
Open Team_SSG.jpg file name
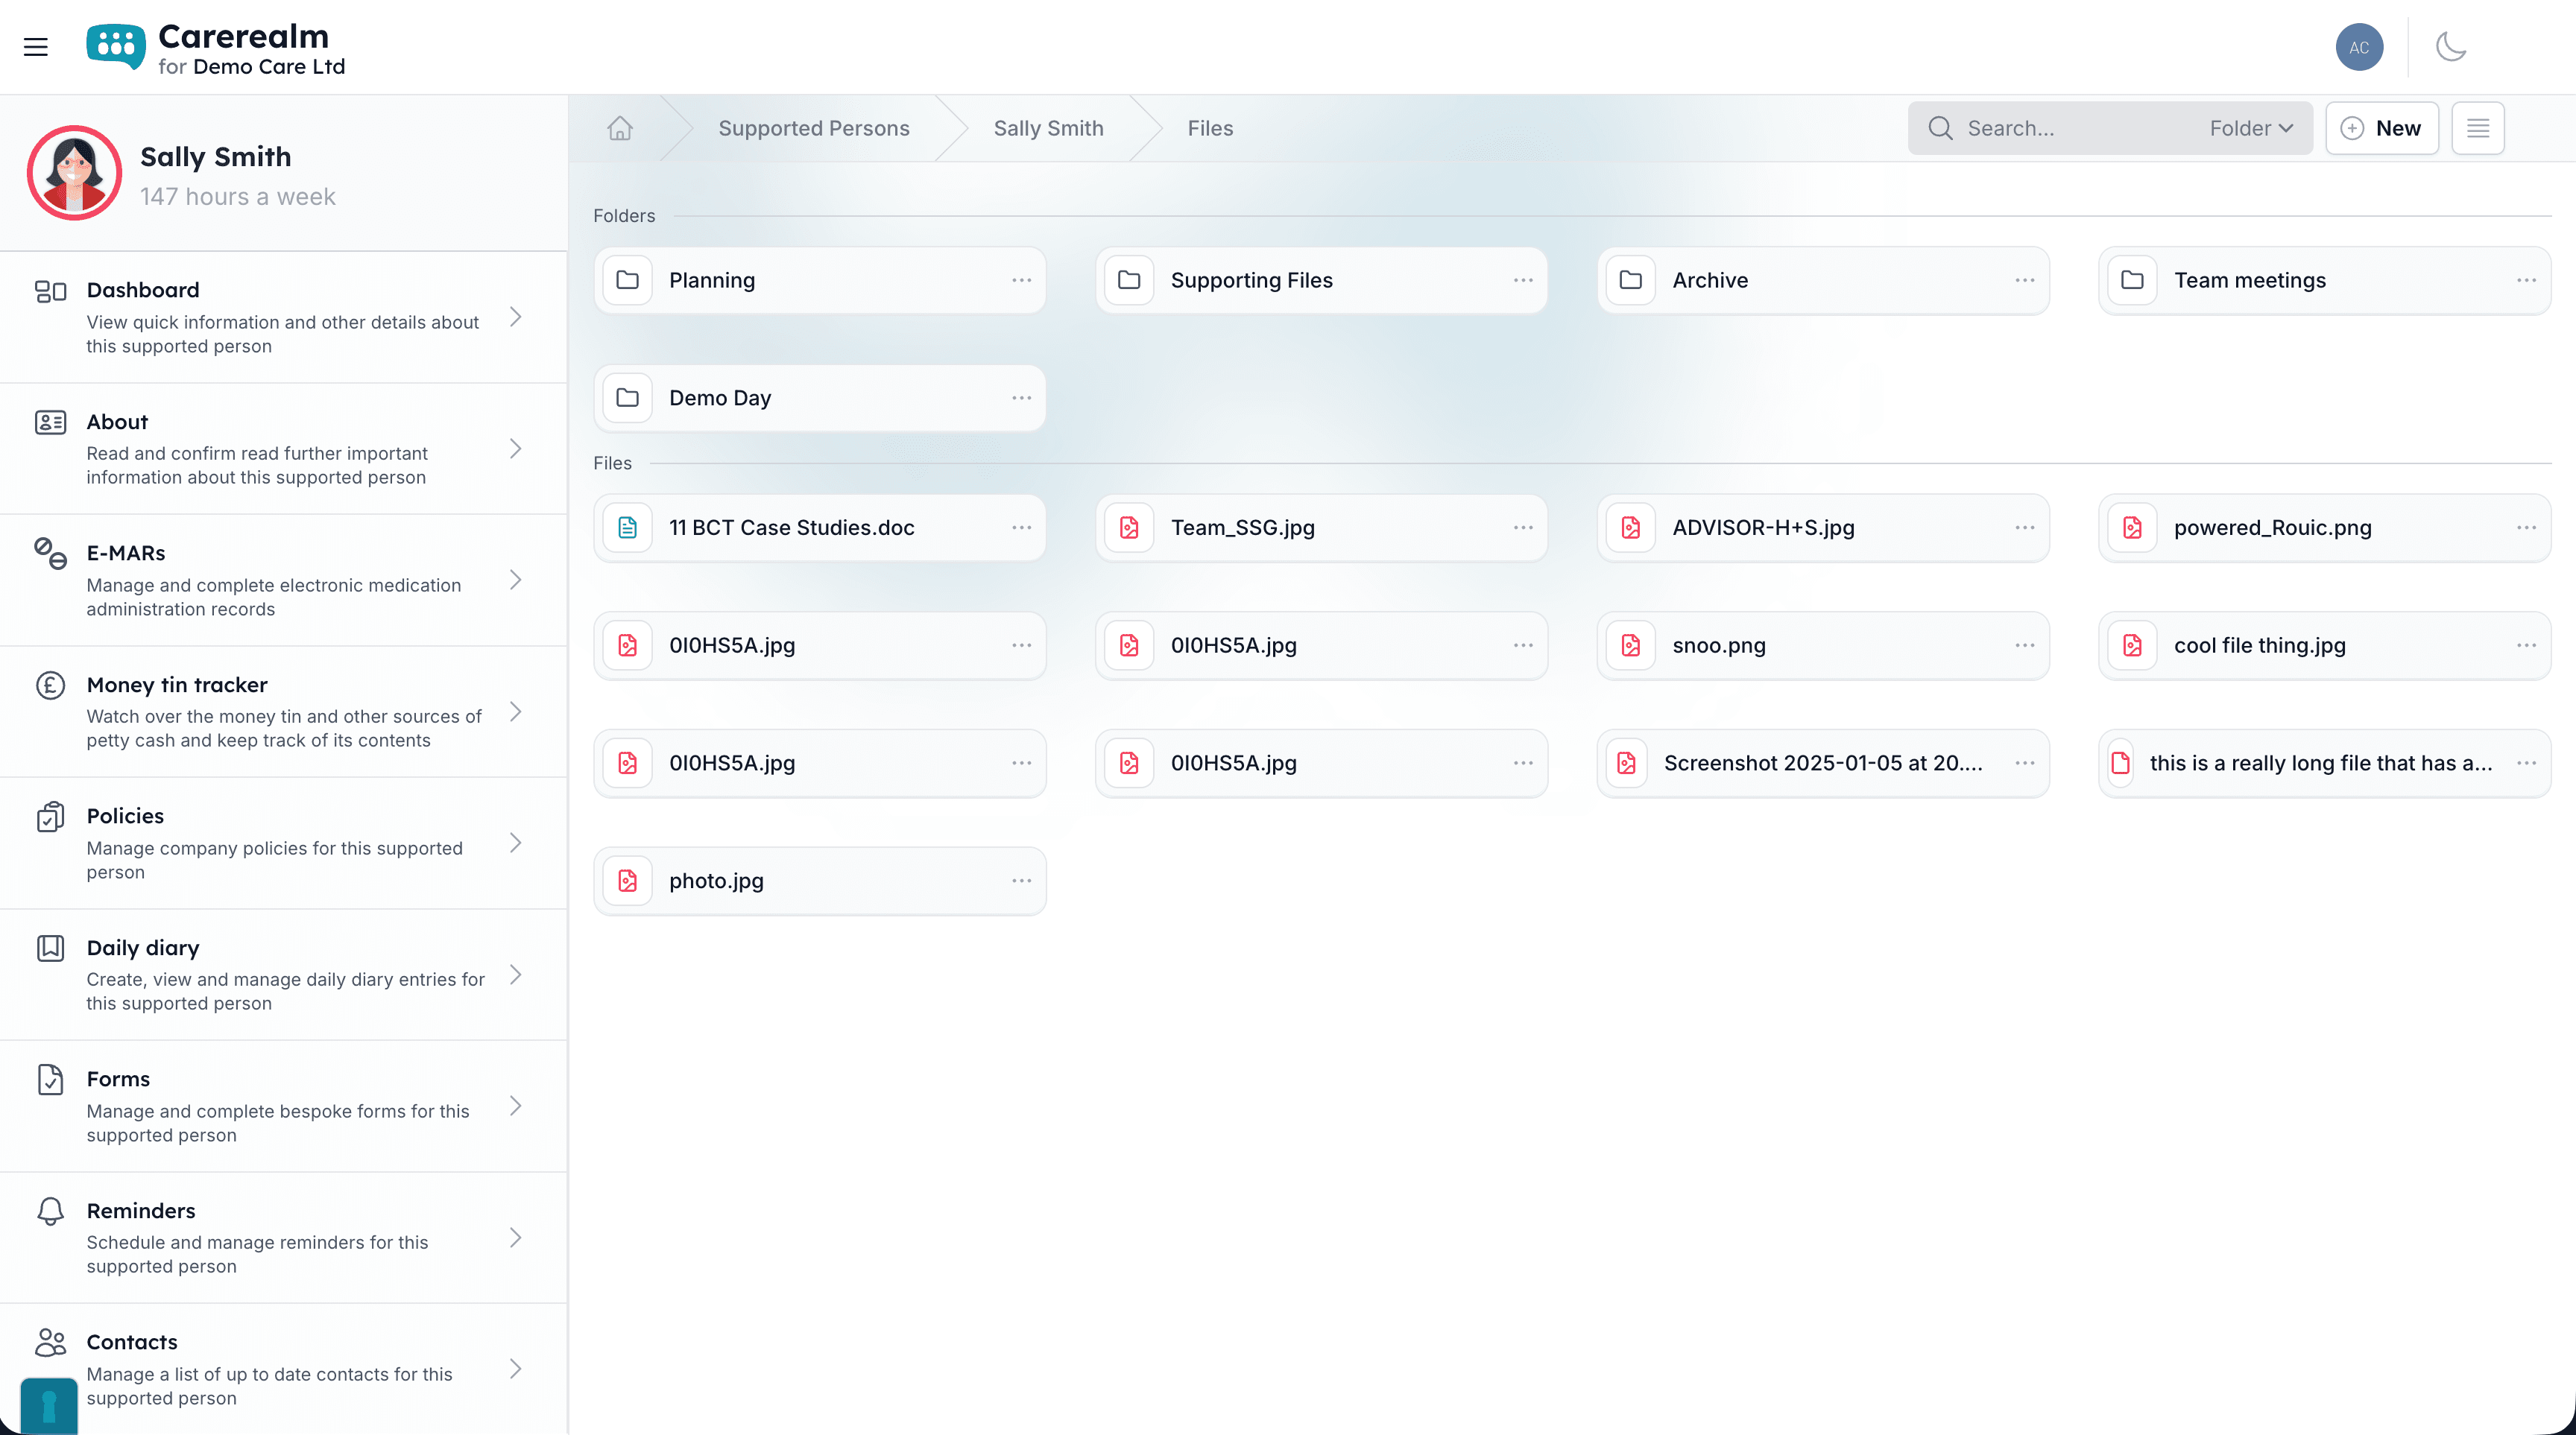1243,528
